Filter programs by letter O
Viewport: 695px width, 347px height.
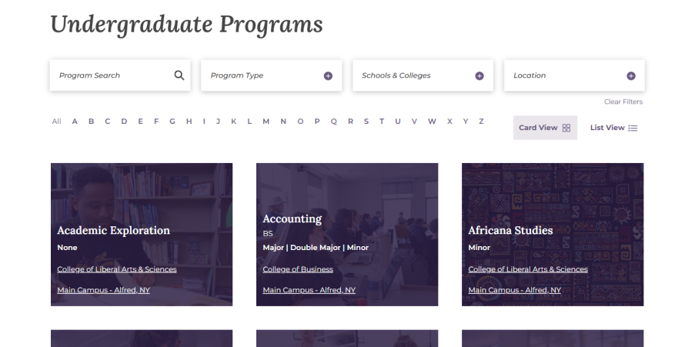[x=300, y=122]
